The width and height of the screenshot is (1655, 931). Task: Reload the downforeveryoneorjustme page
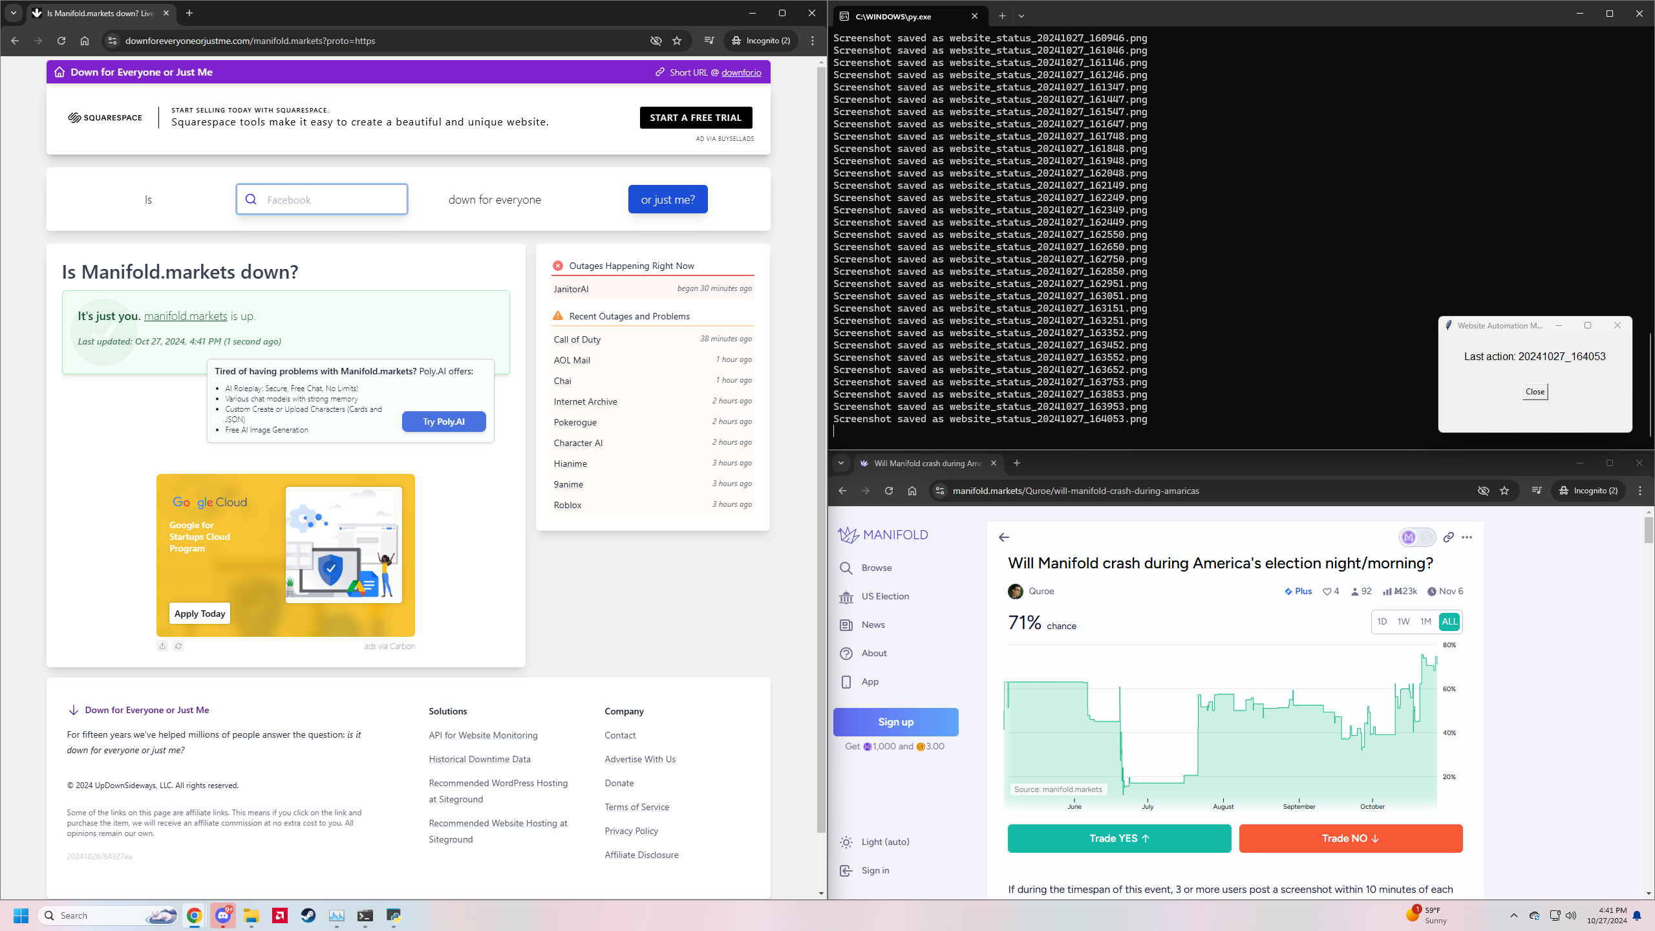tap(61, 41)
